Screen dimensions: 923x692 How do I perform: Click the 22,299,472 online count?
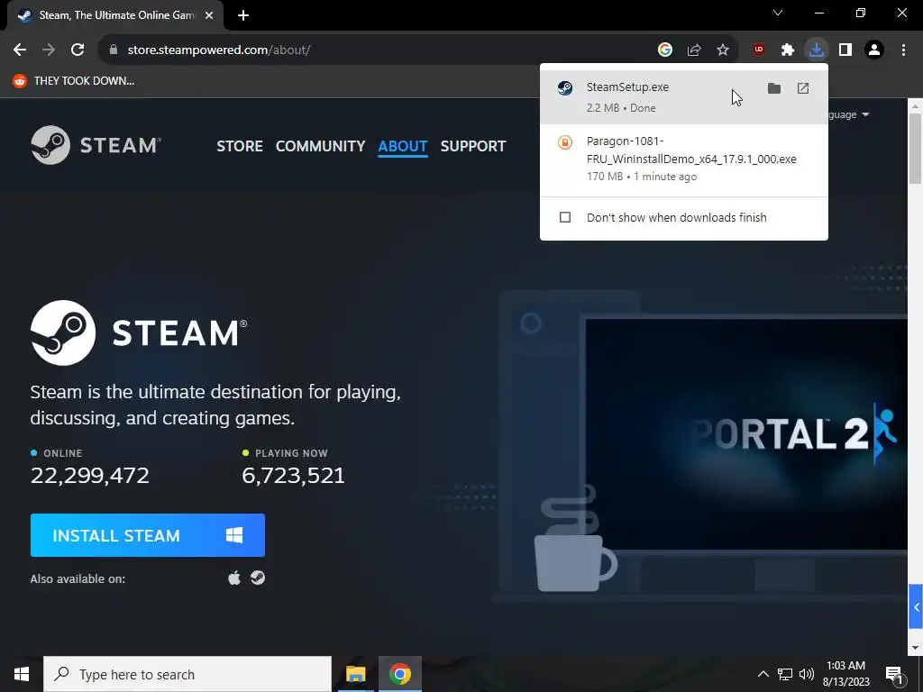coord(89,476)
